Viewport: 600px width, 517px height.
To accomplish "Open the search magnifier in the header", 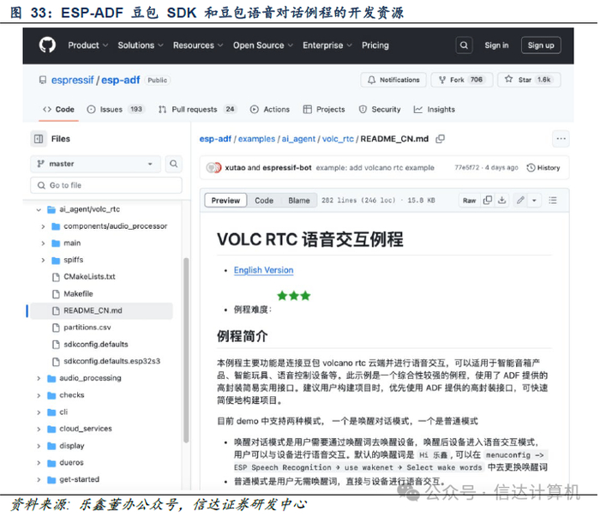I will coord(464,45).
